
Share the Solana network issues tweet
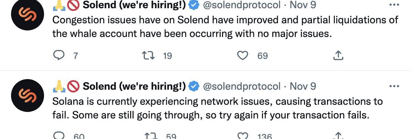338,136
